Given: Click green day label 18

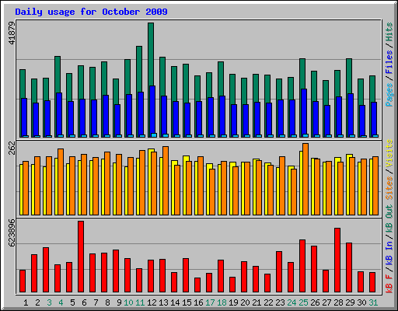Looking at the screenshot, I should pos(222,302).
